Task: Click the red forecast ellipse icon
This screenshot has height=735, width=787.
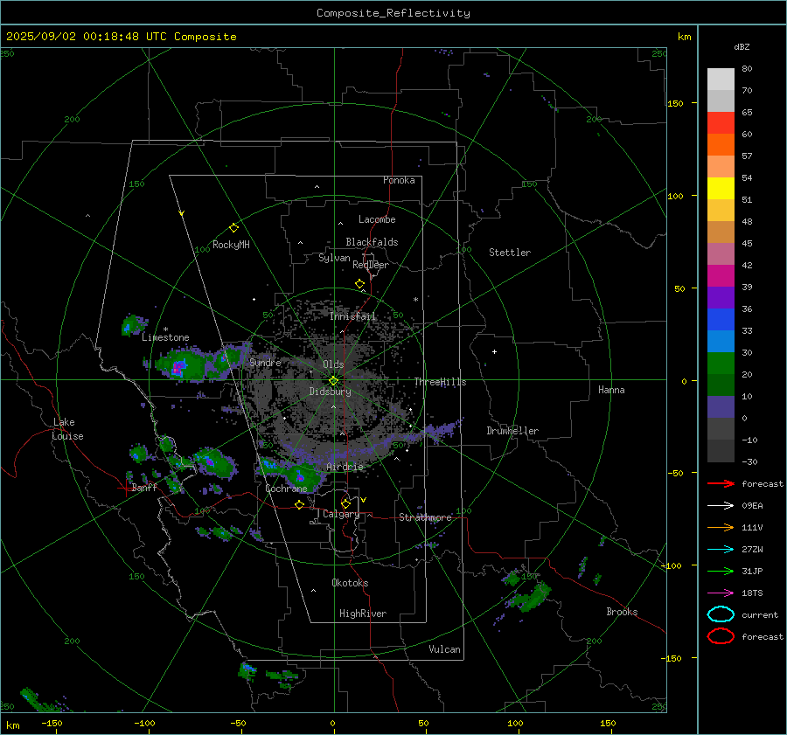Action: [721, 636]
